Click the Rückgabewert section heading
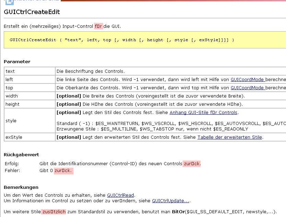The image size is (286, 217). (21, 155)
